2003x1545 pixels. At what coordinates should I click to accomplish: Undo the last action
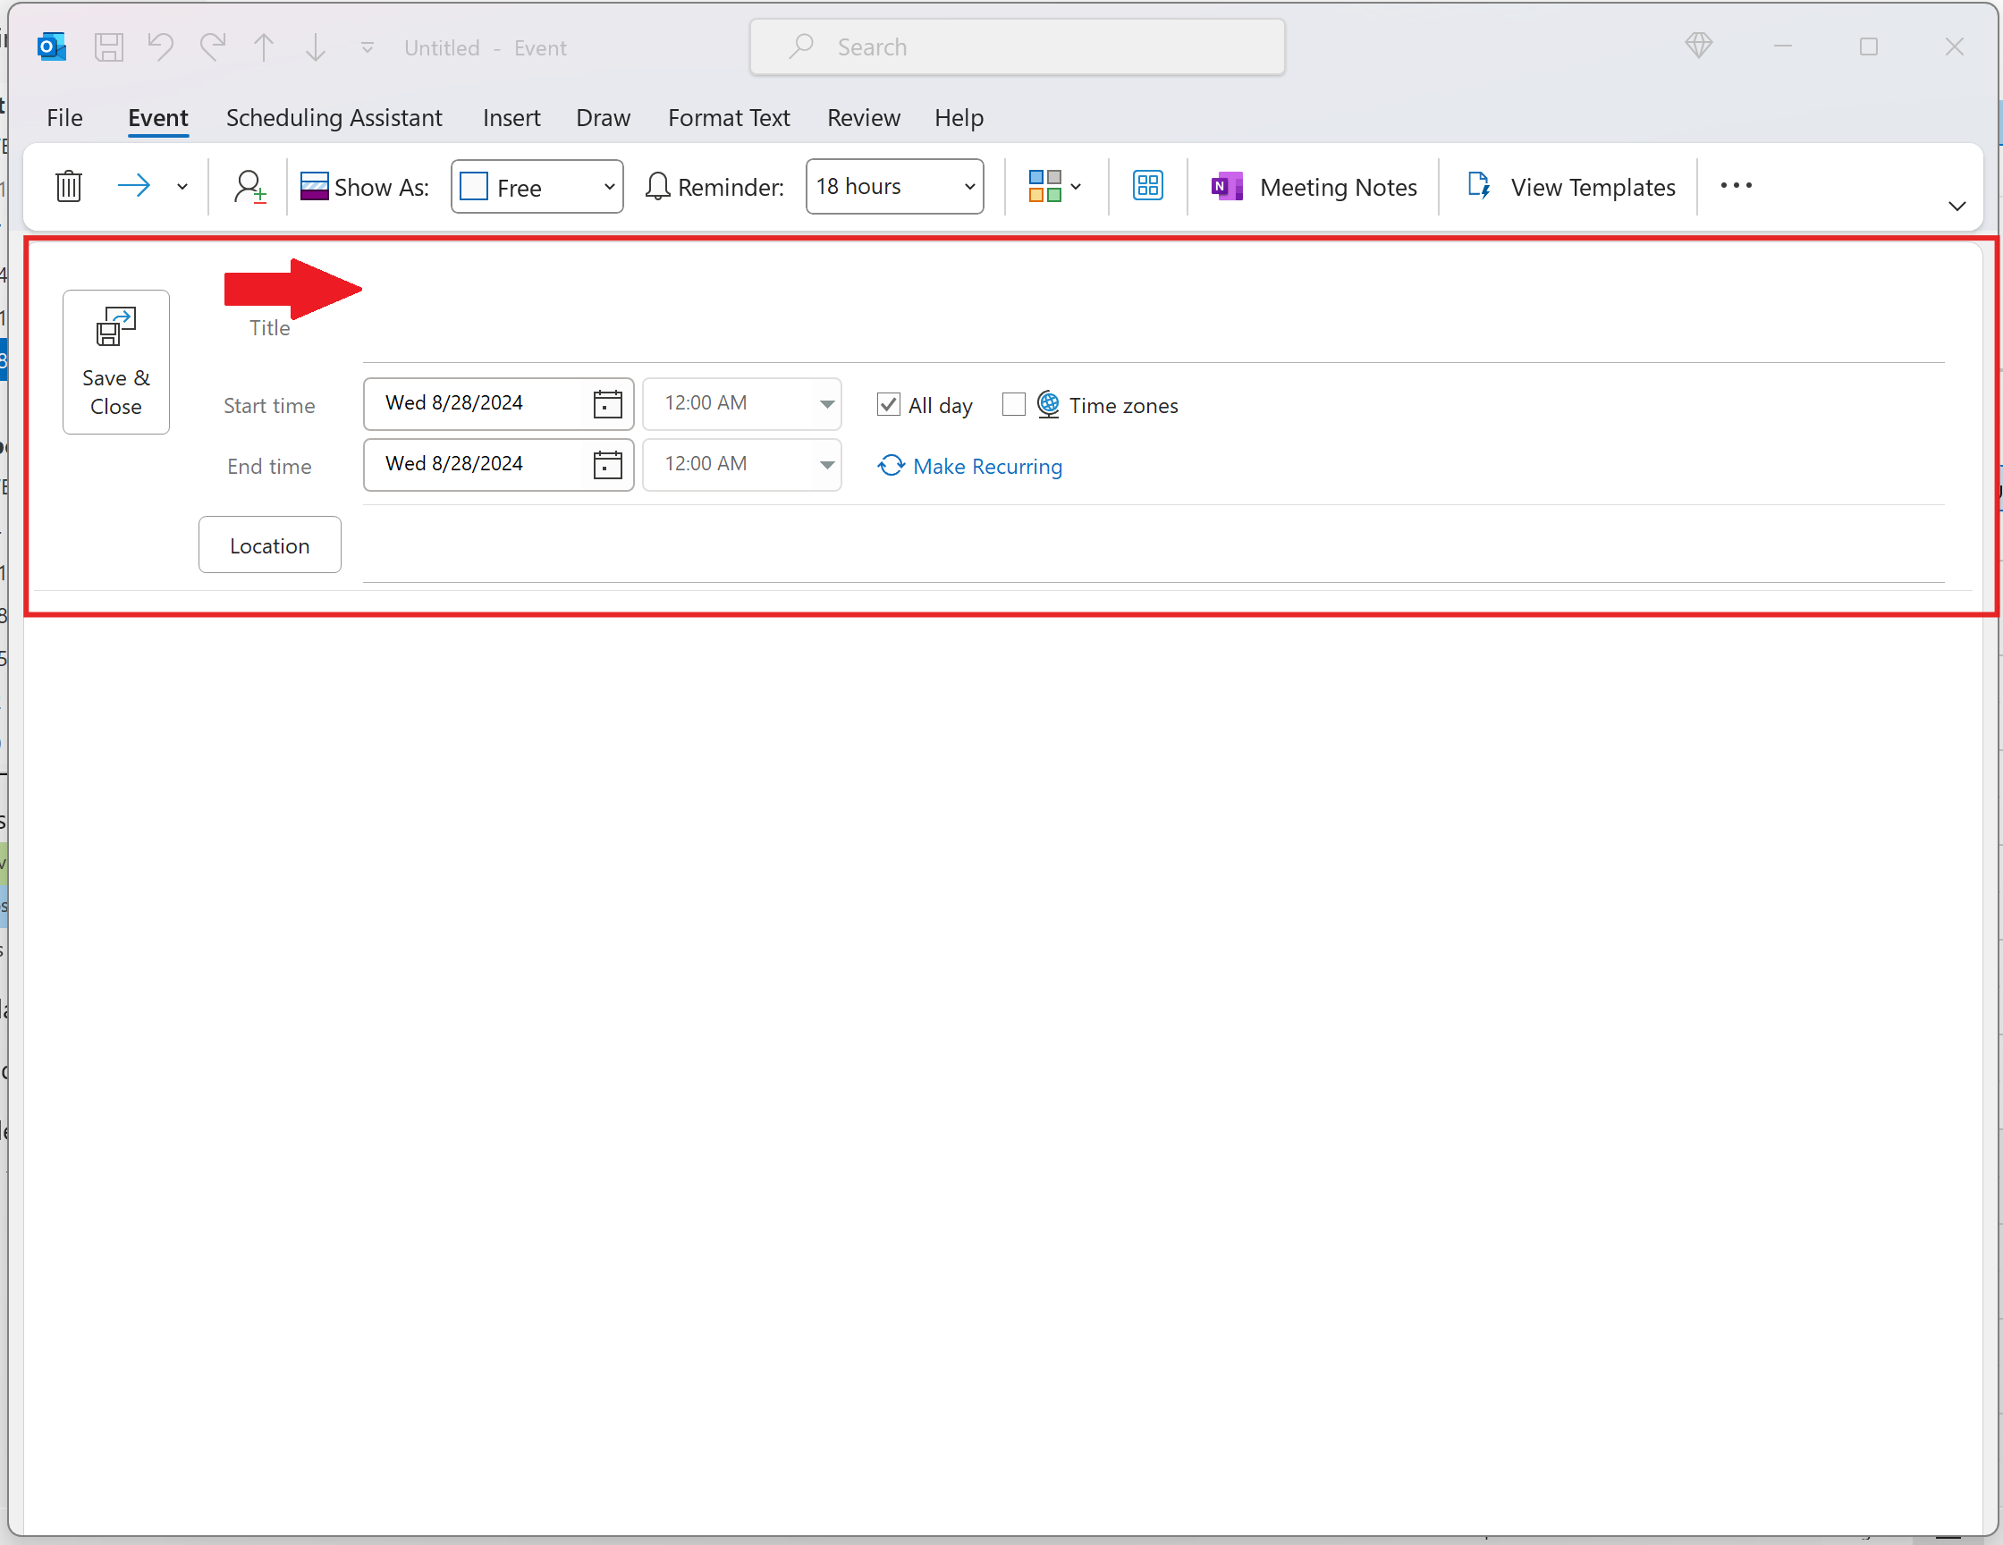tap(160, 46)
